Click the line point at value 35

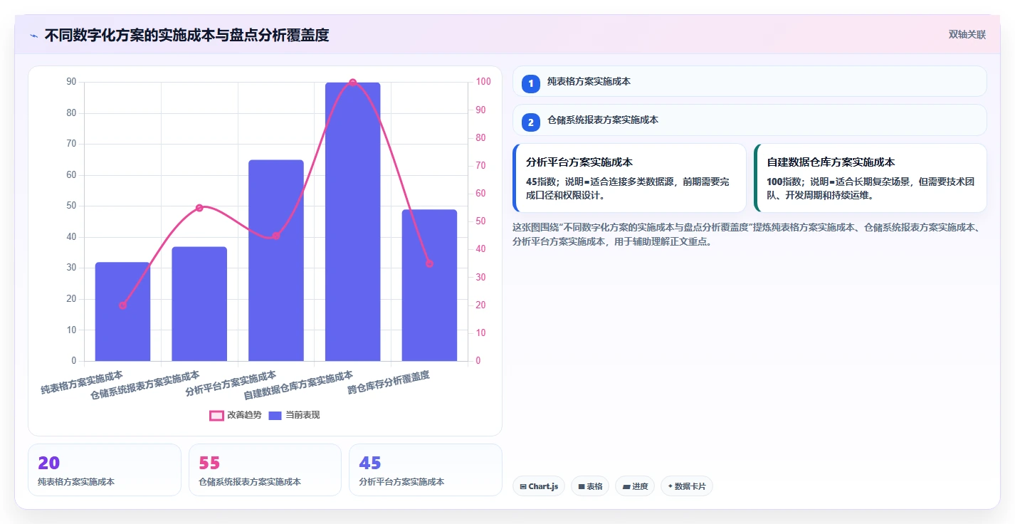tap(429, 263)
